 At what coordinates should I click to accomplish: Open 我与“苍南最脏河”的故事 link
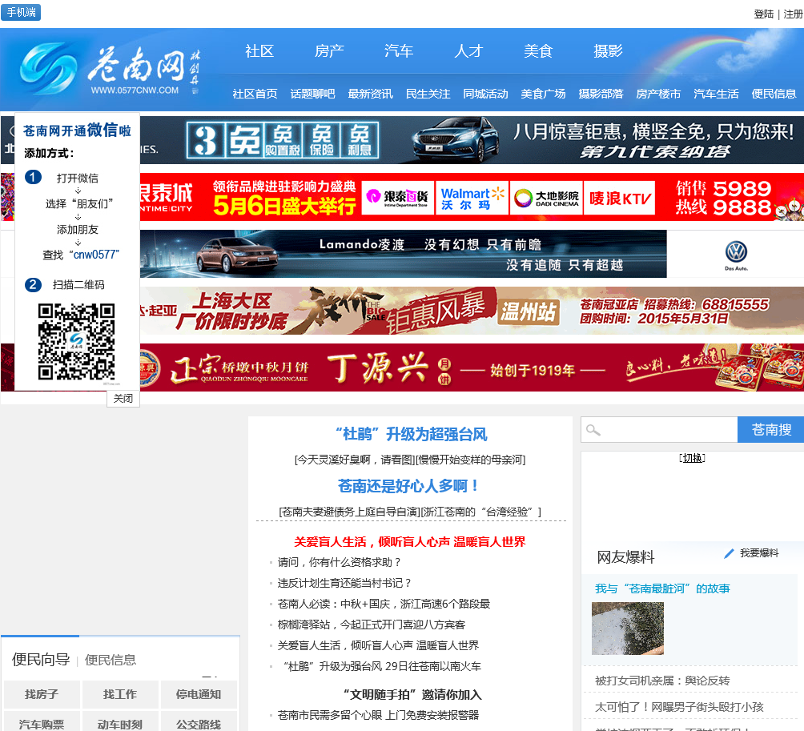tap(662, 588)
